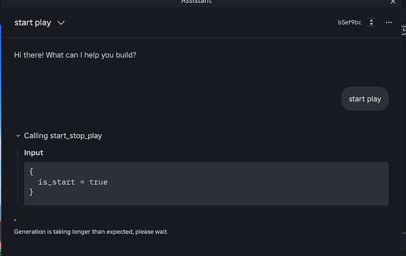Click the word 'true' in the code

click(x=98, y=182)
